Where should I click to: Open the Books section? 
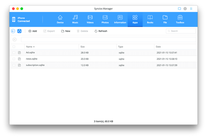coord(150,19)
